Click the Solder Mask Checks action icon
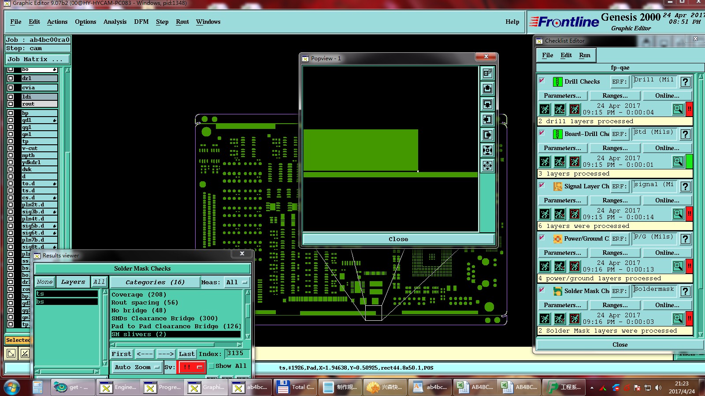705x396 pixels. [x=557, y=291]
